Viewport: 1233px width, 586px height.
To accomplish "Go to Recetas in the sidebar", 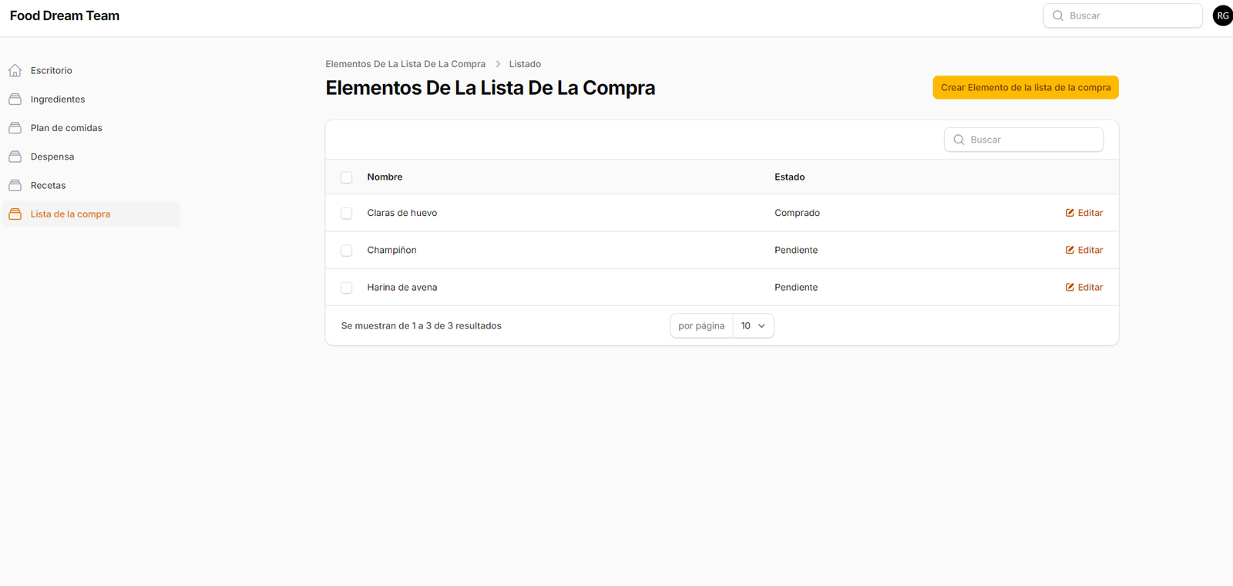I will click(x=48, y=186).
